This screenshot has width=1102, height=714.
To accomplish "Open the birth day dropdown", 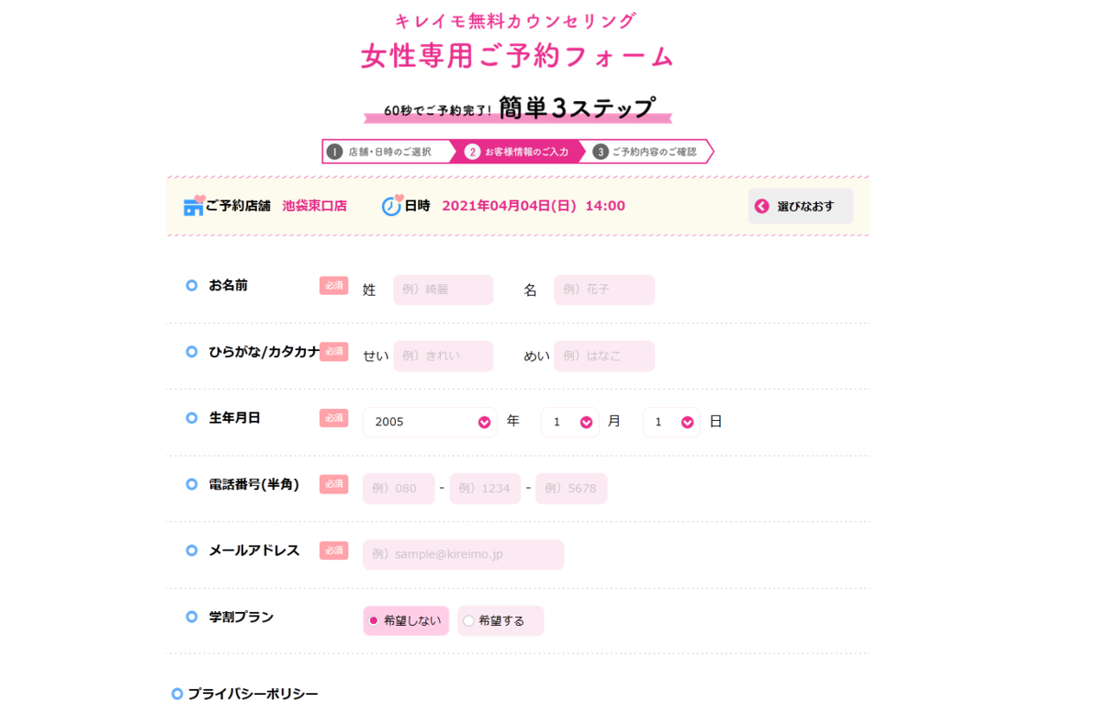I will coord(671,422).
